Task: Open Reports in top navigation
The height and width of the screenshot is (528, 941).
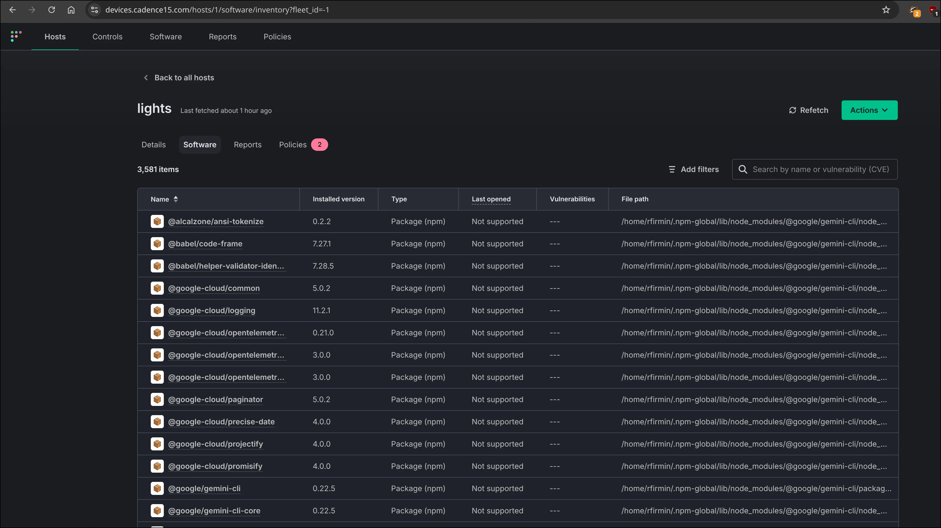Action: pos(223,36)
